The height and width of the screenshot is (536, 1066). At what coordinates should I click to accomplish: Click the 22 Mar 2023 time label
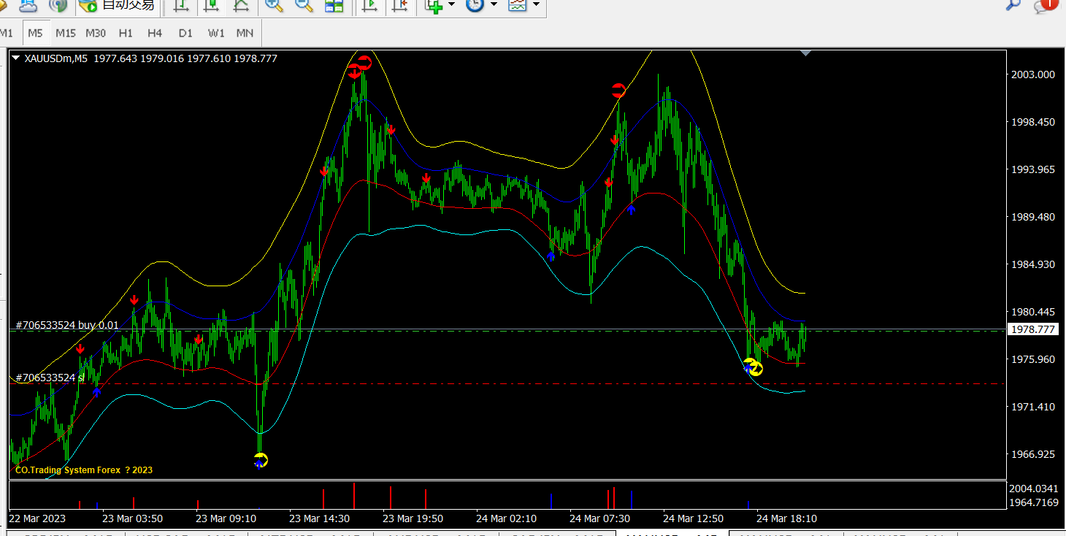point(37,518)
